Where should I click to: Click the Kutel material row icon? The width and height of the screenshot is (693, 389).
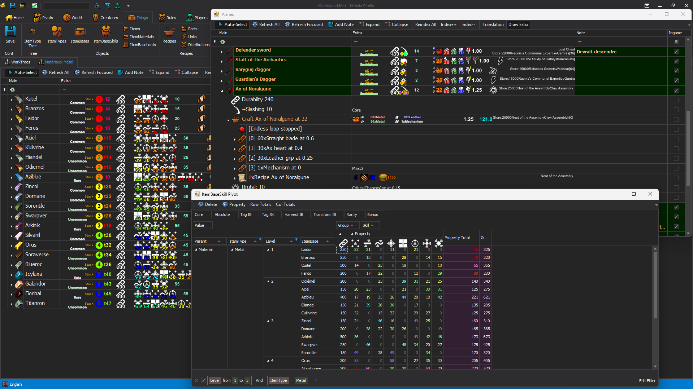19,99
